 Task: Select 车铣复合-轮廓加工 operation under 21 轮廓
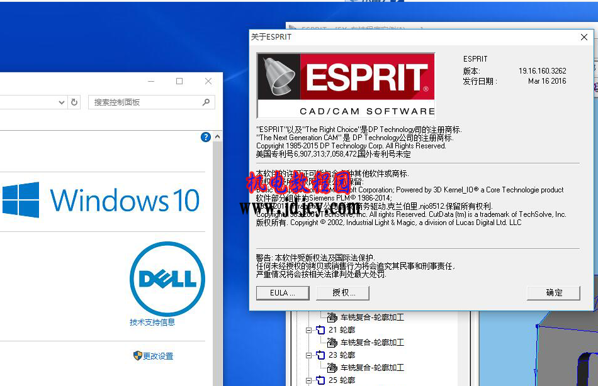click(372, 343)
